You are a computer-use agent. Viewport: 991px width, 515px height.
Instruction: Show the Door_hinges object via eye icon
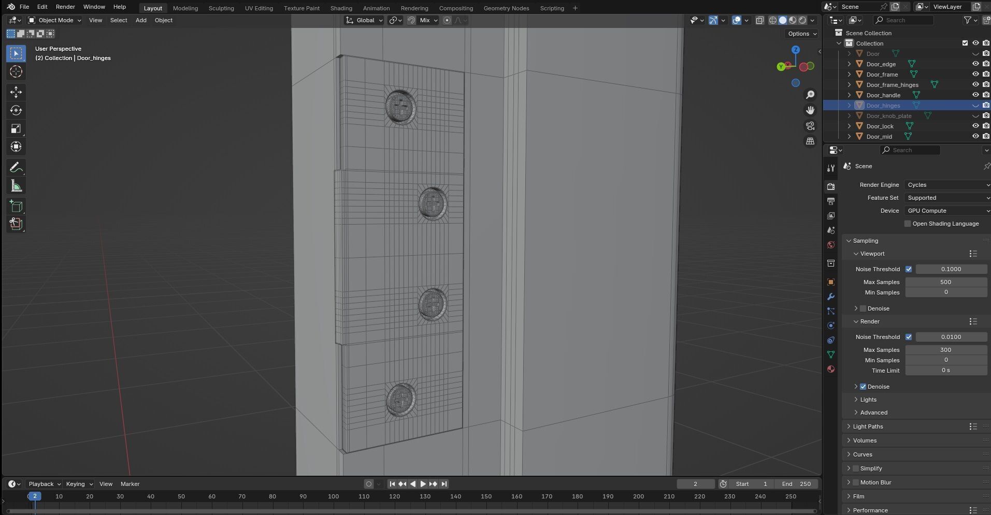[x=975, y=106]
